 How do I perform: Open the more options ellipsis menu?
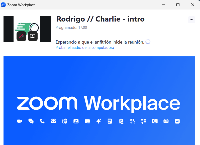[x=191, y=20]
